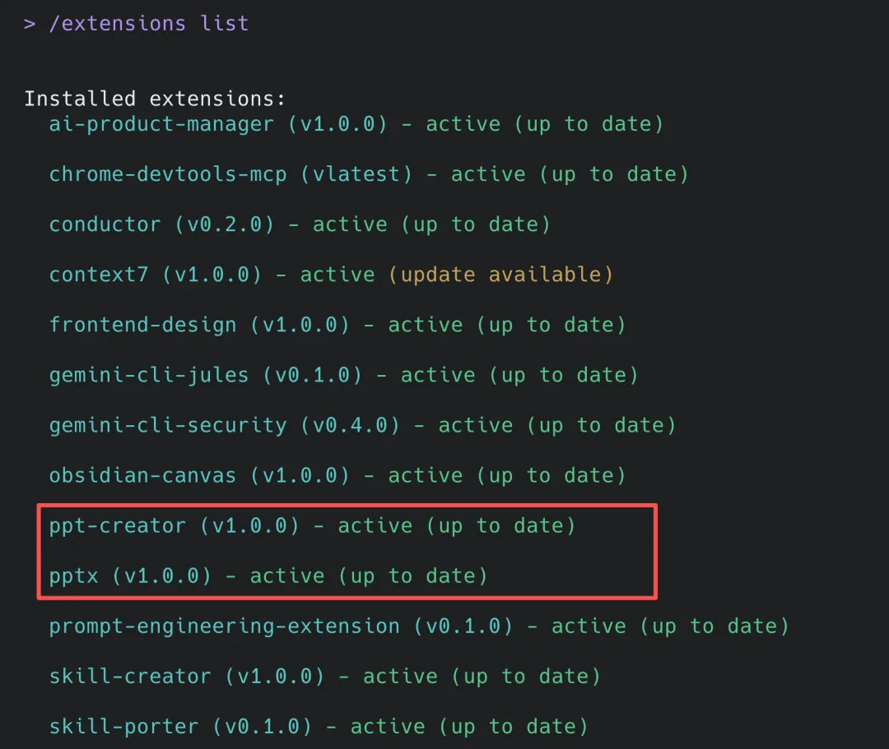
Task: Select the chrome-devtools-mcp extension name
Action: [x=168, y=174]
